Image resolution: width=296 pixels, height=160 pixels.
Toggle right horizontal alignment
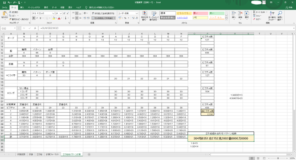click(x=80, y=18)
